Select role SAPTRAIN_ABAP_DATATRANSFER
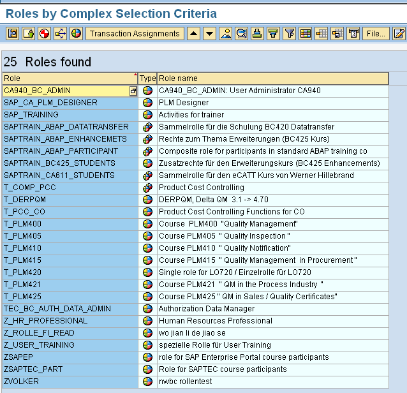Viewport: 407px width, 393px height. [70, 127]
